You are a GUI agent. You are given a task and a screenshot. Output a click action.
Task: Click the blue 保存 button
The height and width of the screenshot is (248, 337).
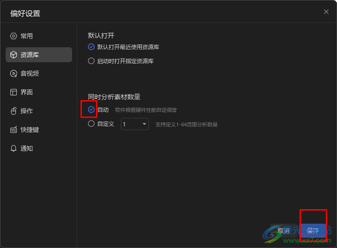(x=313, y=231)
